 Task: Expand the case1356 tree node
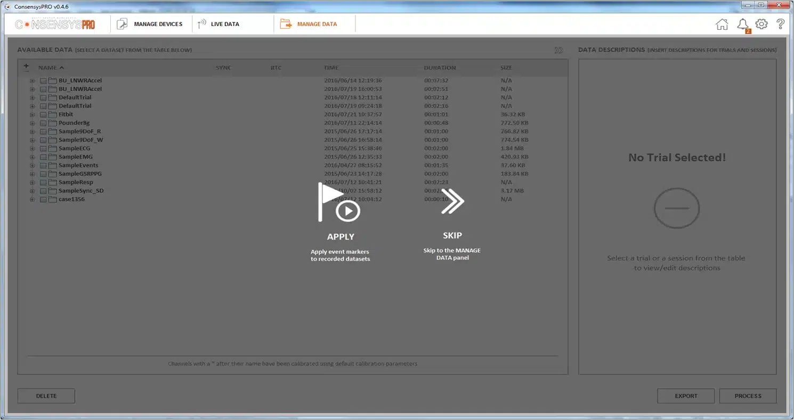point(32,200)
